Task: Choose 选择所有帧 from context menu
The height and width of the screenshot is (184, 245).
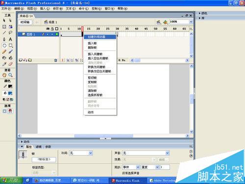Action: coord(100,95)
